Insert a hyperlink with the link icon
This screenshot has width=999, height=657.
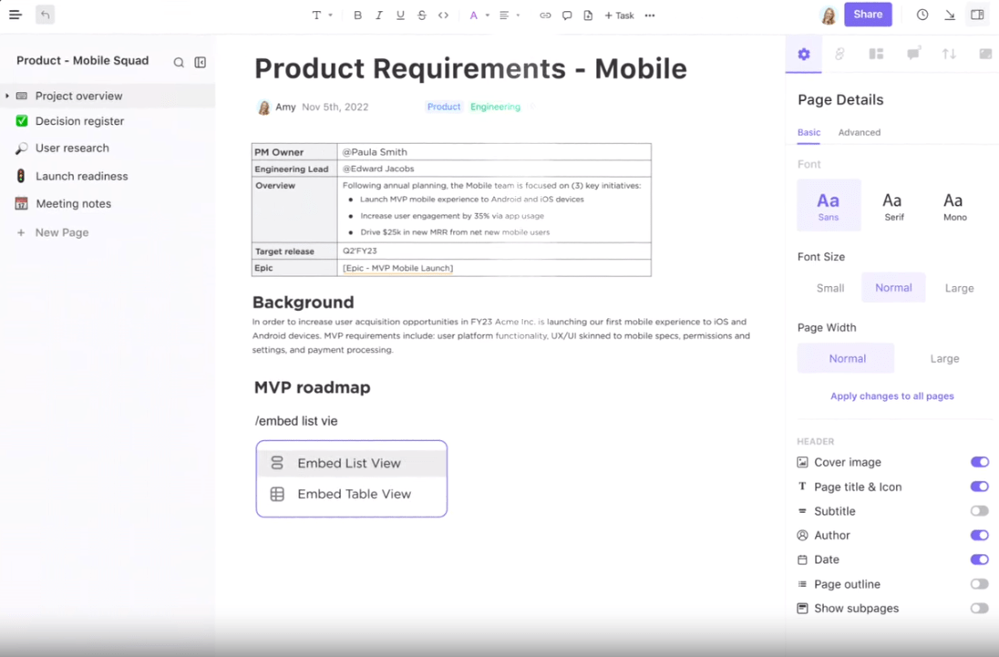tap(545, 15)
